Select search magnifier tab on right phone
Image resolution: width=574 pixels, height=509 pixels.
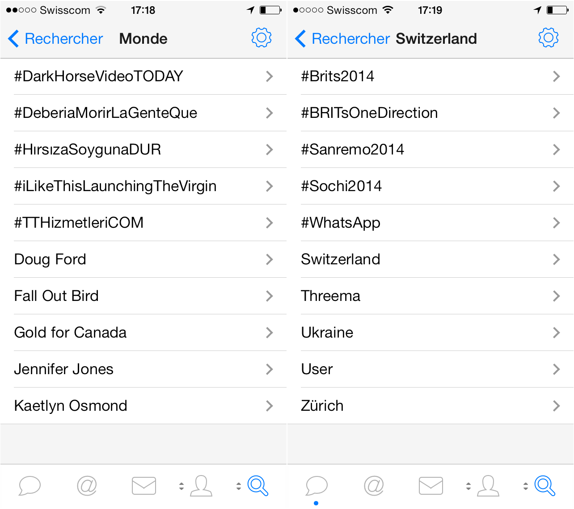click(545, 486)
